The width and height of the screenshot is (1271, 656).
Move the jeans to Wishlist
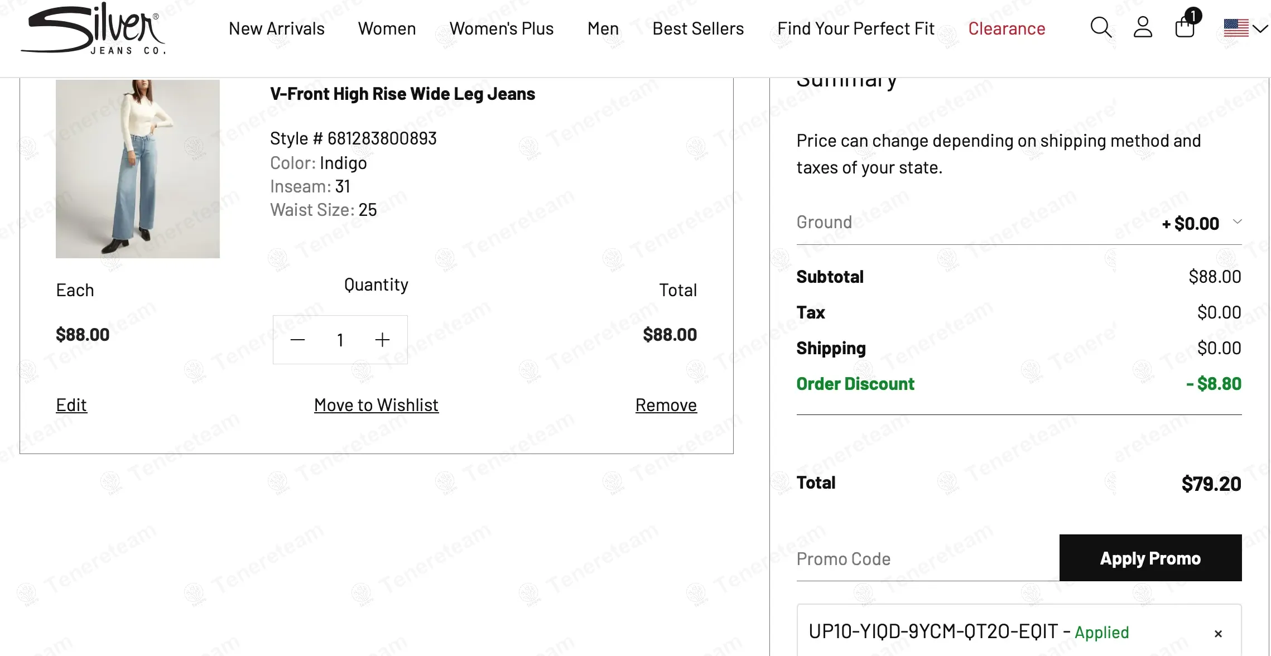point(376,405)
